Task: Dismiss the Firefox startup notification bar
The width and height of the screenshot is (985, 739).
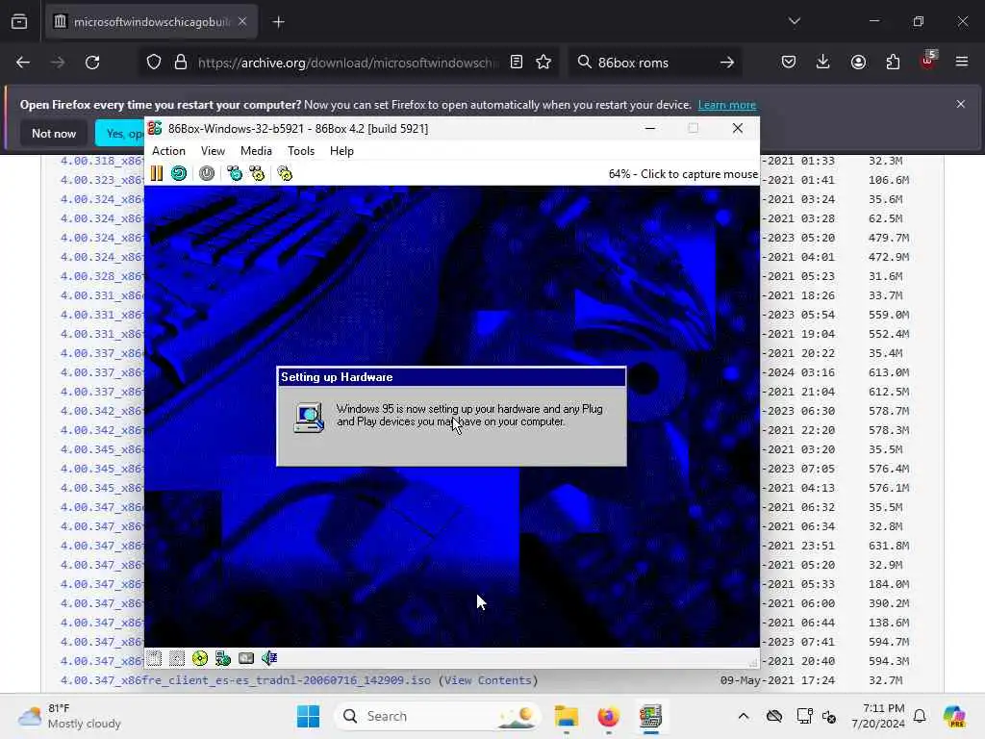Action: point(961,104)
